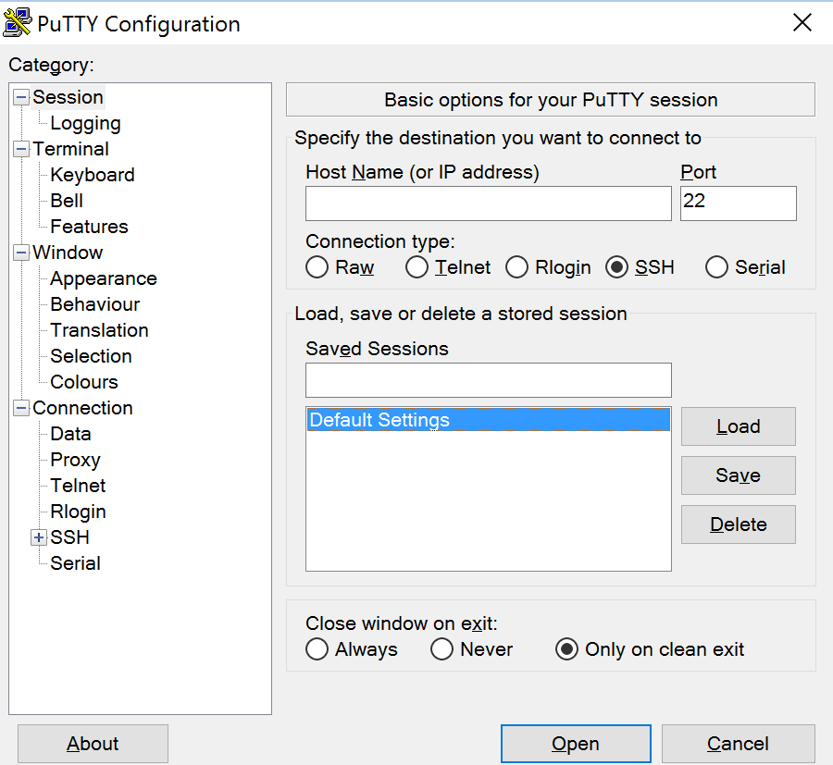Open the Logging settings page

tap(85, 123)
